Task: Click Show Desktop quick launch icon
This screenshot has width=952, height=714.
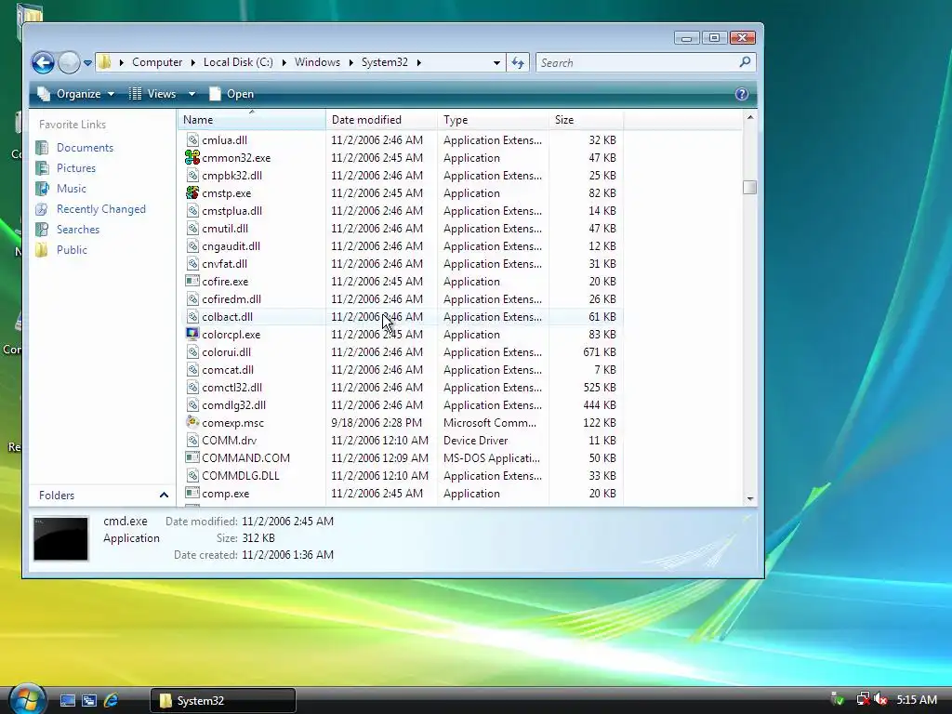Action: (x=67, y=701)
